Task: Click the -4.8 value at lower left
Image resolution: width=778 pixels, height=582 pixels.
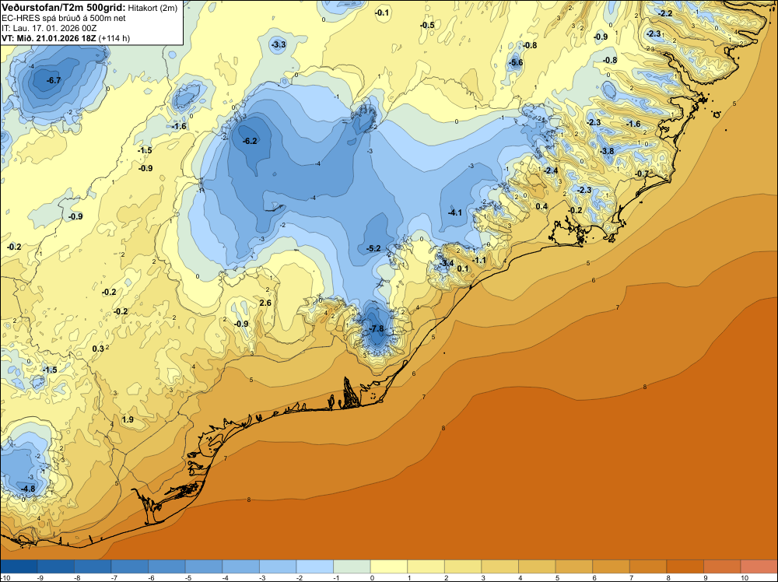Action: [28, 489]
